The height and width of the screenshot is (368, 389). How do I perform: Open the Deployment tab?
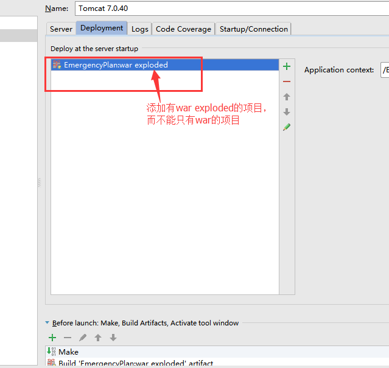point(102,28)
